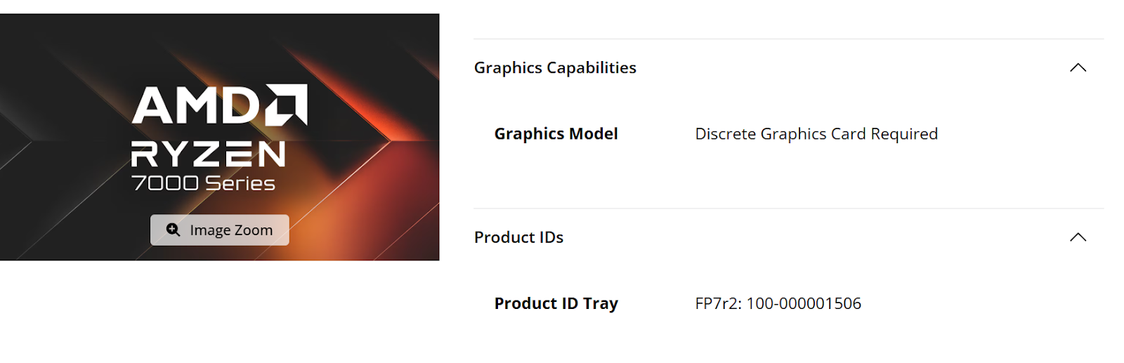The width and height of the screenshot is (1124, 363).
Task: Click the word Required in the graphics value
Action: click(904, 134)
